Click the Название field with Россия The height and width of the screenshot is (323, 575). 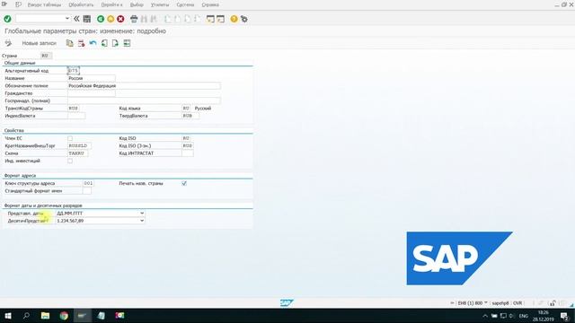92,78
